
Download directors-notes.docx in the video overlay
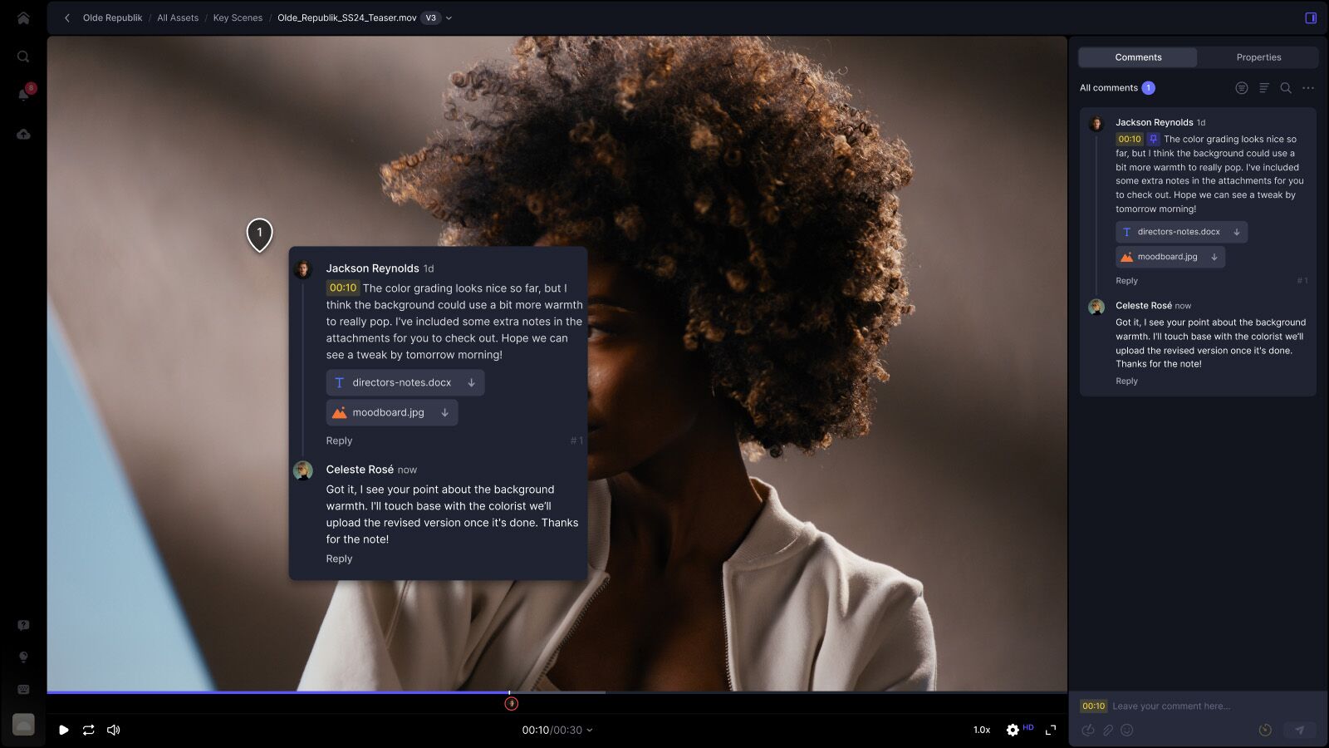coord(471,382)
